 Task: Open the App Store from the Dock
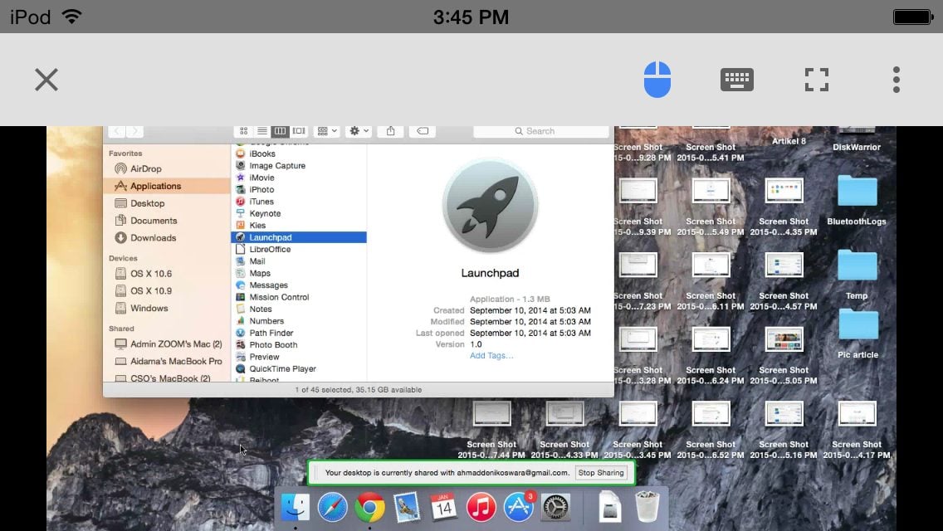point(519,508)
